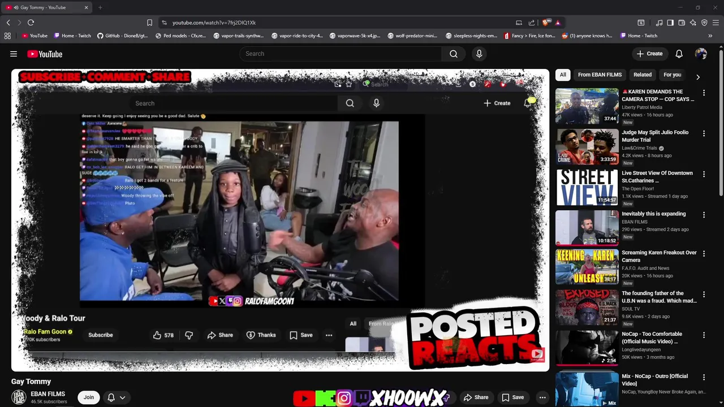Open the anyone knows h... Reddit bookmark
724x407 pixels.
pyautogui.click(x=587, y=36)
